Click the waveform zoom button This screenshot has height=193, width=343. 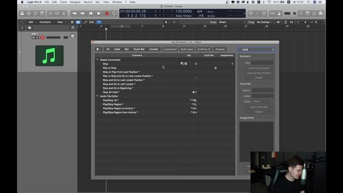278,23
